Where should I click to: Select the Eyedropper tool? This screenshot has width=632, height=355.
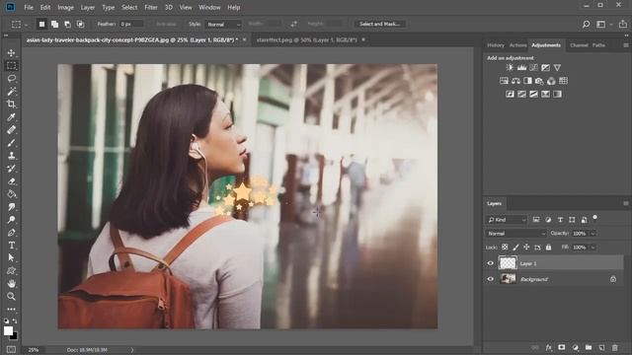coord(11,117)
